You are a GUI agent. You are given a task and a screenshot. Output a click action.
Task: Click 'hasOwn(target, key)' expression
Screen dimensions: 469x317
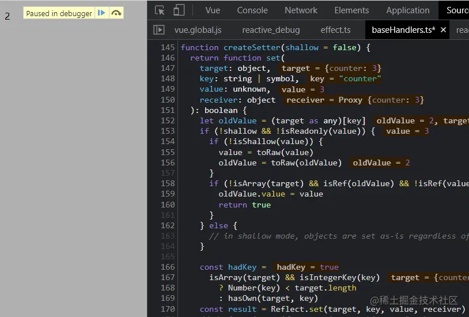pyautogui.click(x=273, y=298)
